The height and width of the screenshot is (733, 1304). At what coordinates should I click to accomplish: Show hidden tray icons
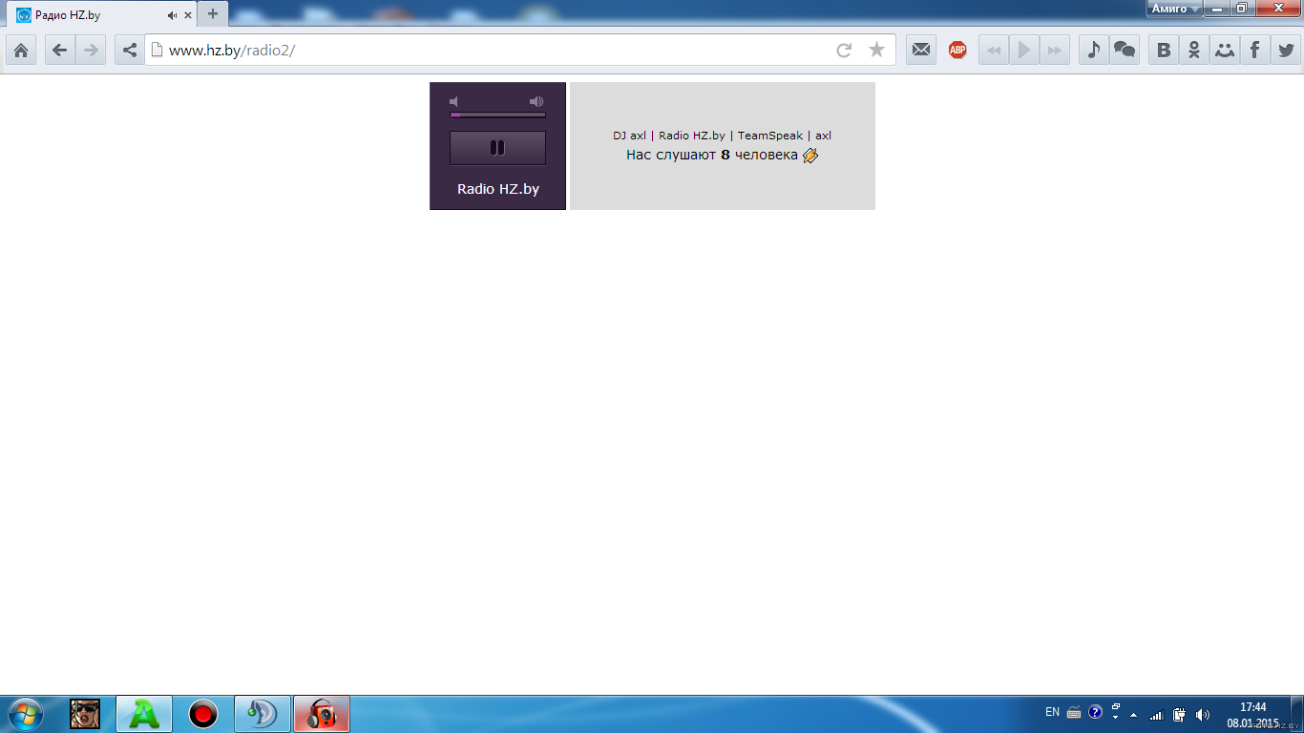1133,714
